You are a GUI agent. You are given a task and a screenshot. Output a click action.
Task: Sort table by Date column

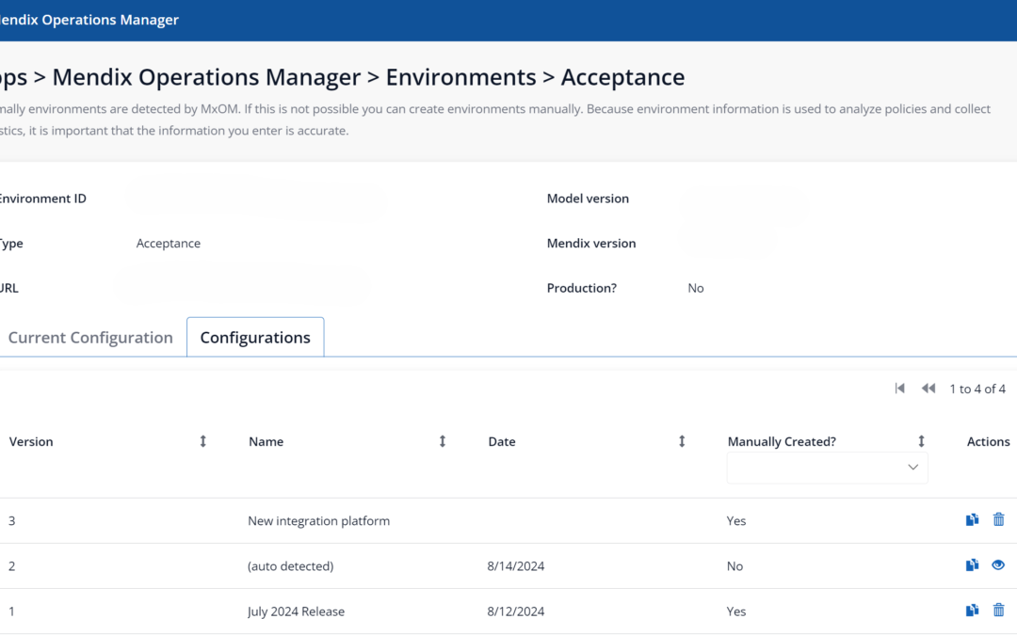click(682, 441)
